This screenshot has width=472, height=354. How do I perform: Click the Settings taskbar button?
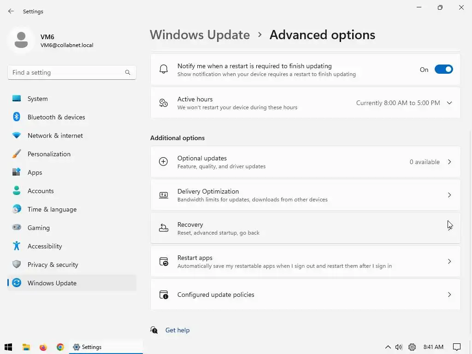click(x=106, y=347)
